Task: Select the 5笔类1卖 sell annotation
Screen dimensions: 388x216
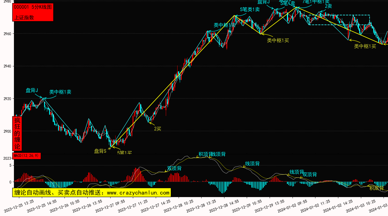Action: (x=250, y=9)
